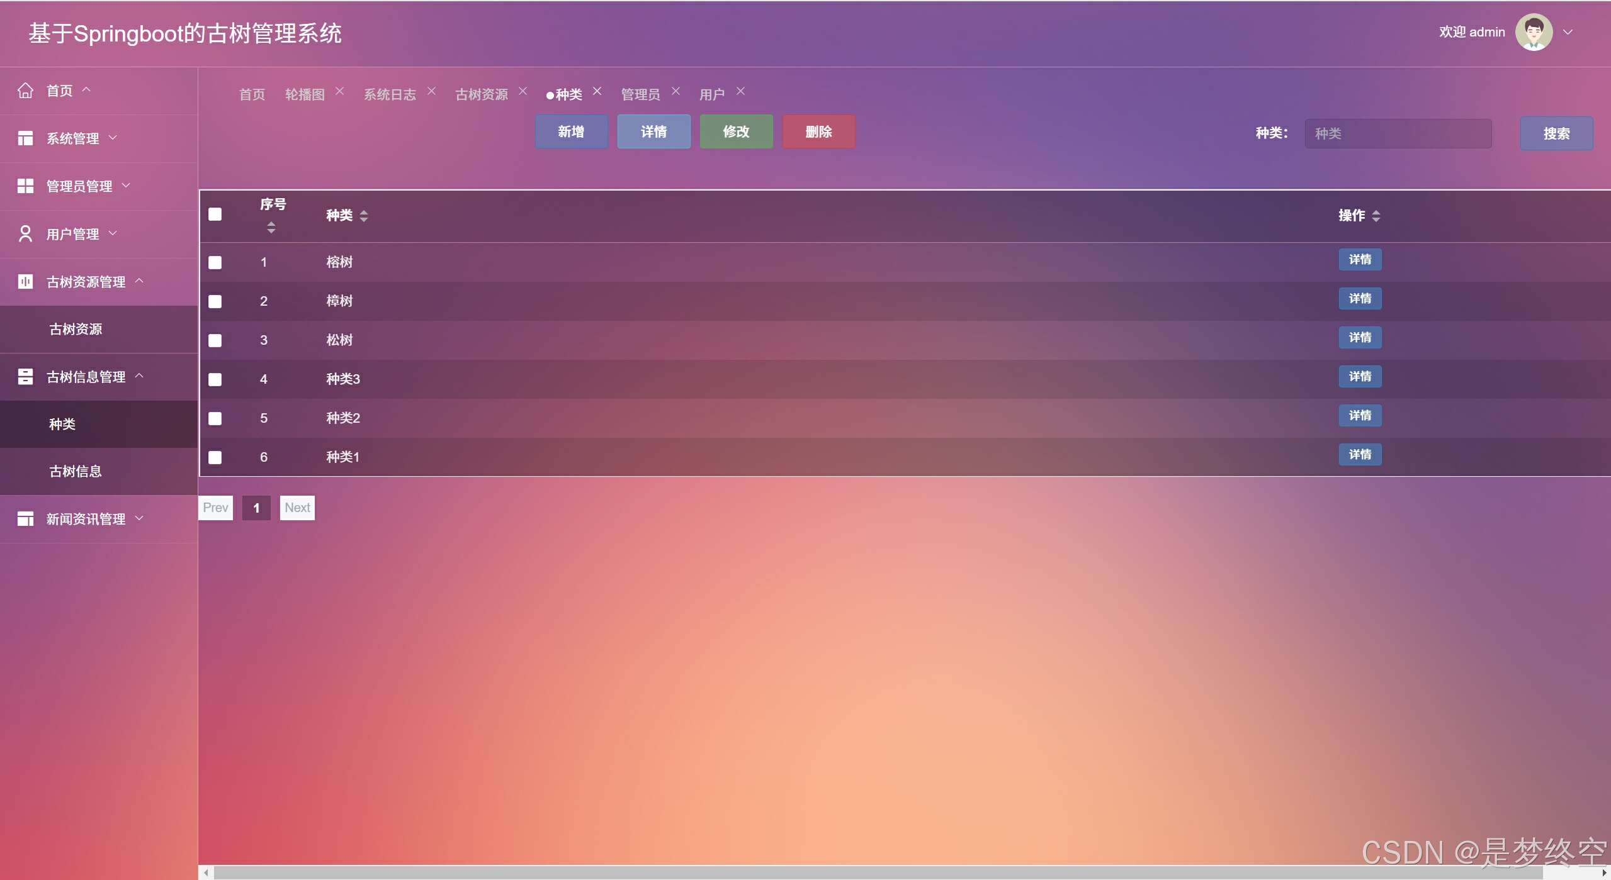View 详情 for 榕树 row
Viewport: 1611px width, 880px height.
point(1360,260)
